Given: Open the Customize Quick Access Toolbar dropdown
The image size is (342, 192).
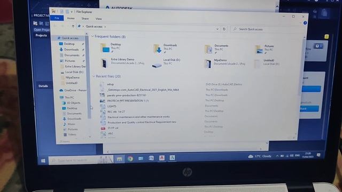Looking at the screenshot, I should 72,12.
